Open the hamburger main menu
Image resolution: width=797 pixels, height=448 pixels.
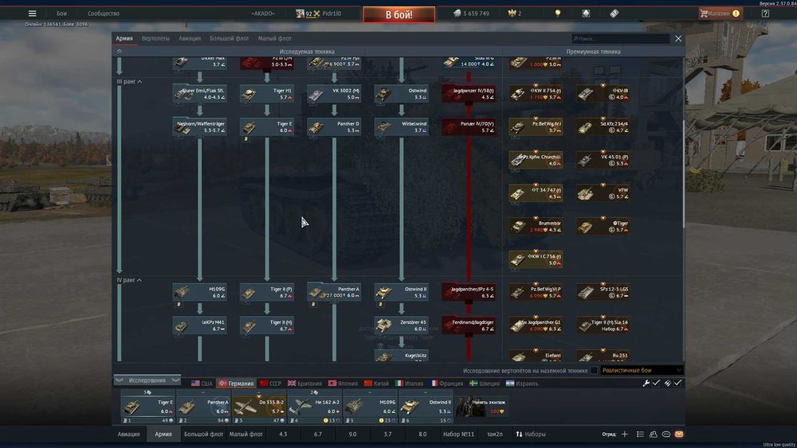pos(32,14)
